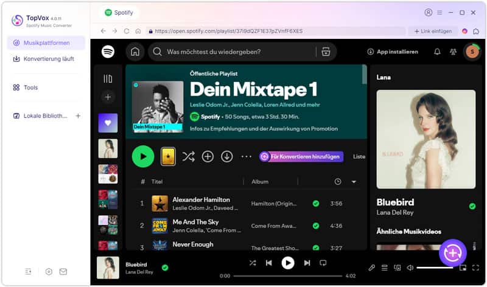Sort by the Album column header
The image size is (487, 287).
(x=260, y=182)
